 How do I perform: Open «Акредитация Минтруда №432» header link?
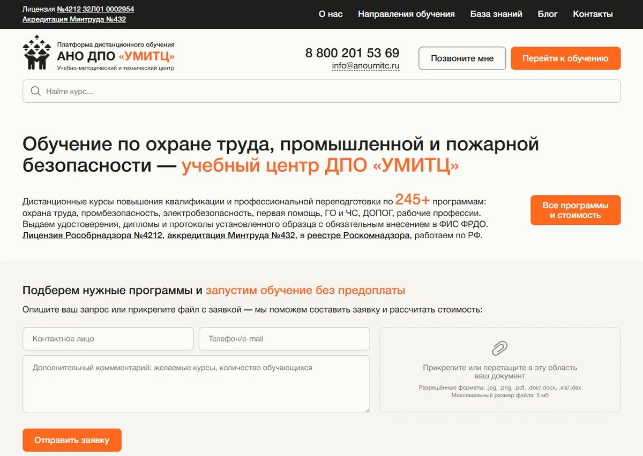pos(74,19)
